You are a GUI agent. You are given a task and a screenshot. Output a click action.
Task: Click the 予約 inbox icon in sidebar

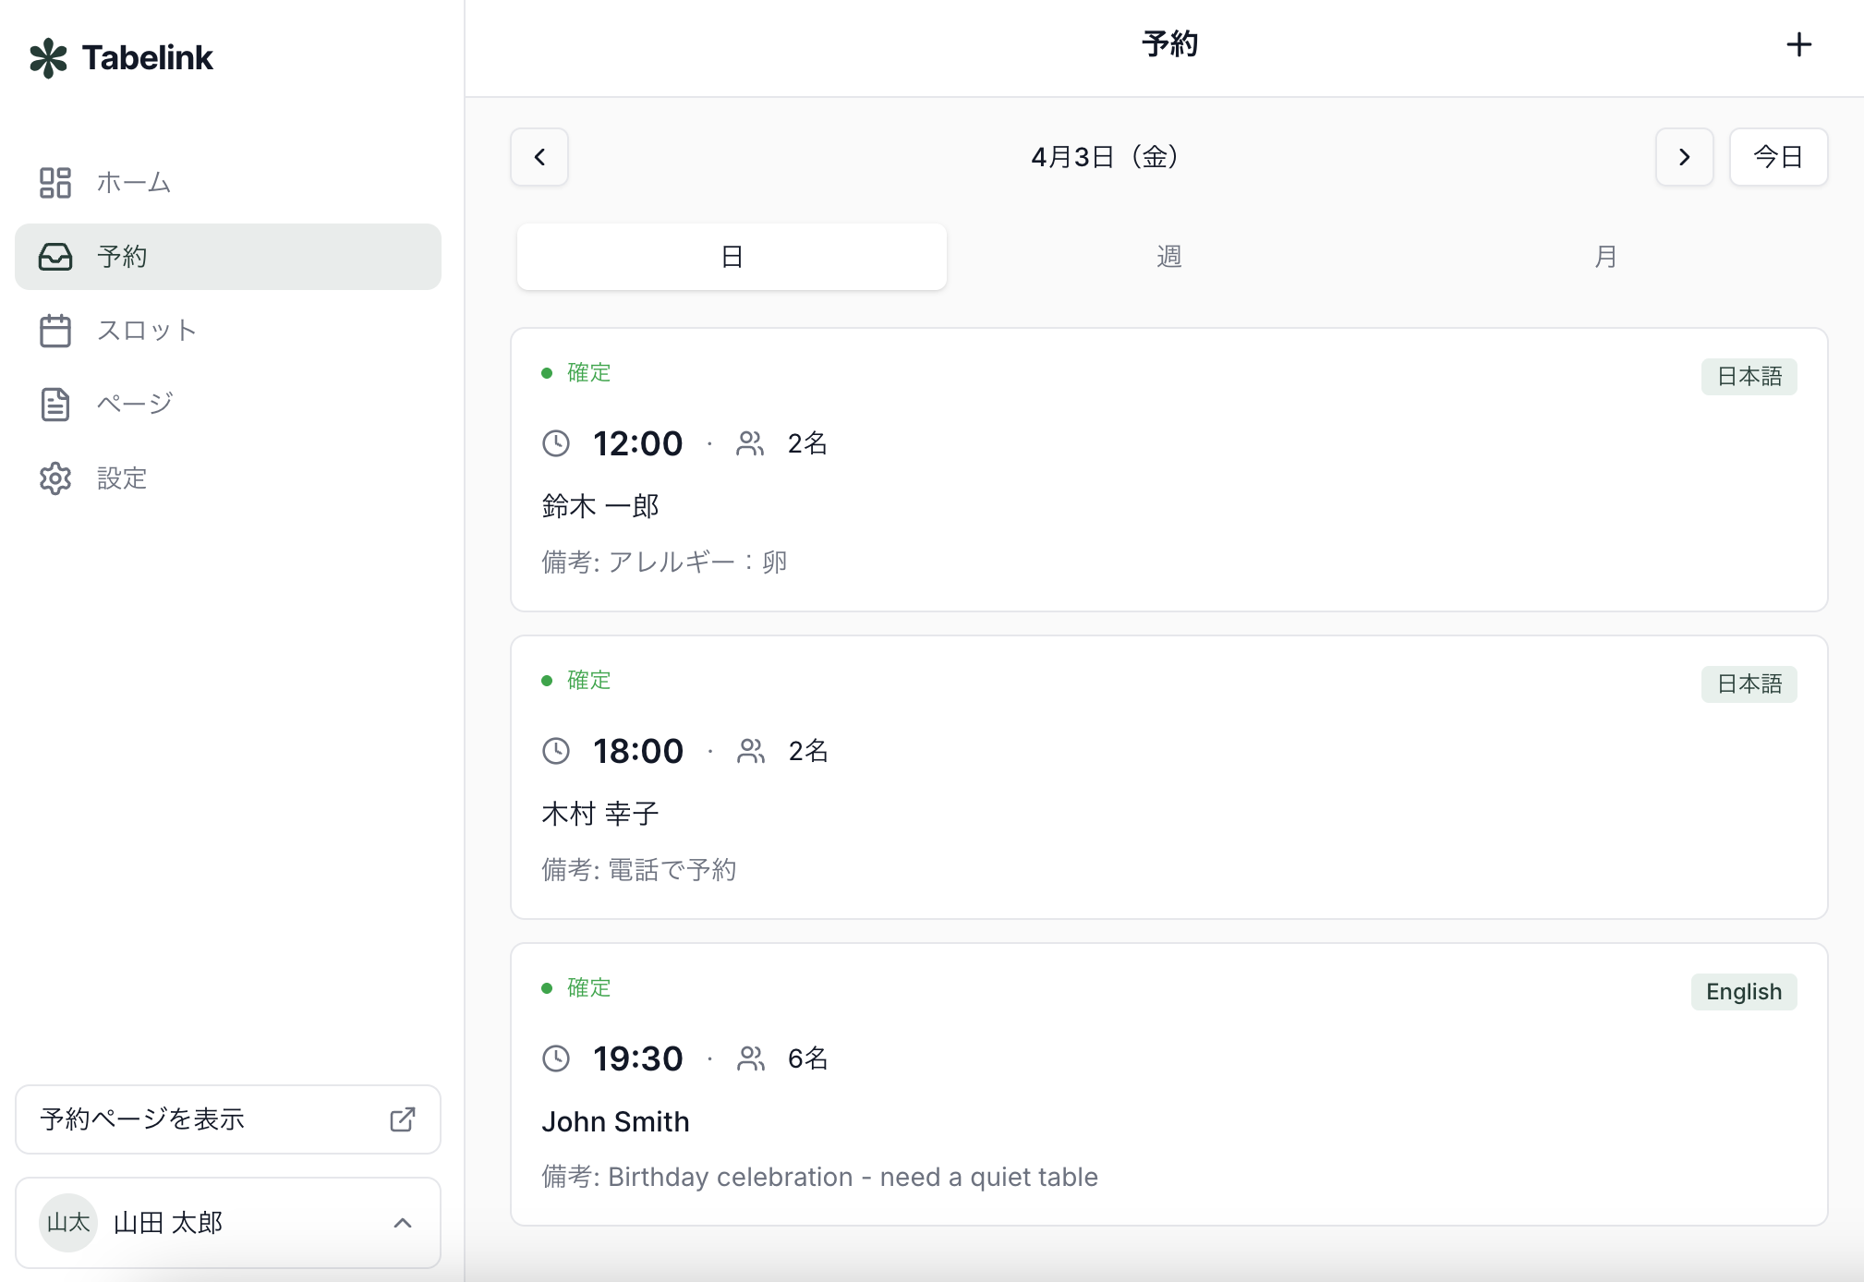(x=55, y=257)
